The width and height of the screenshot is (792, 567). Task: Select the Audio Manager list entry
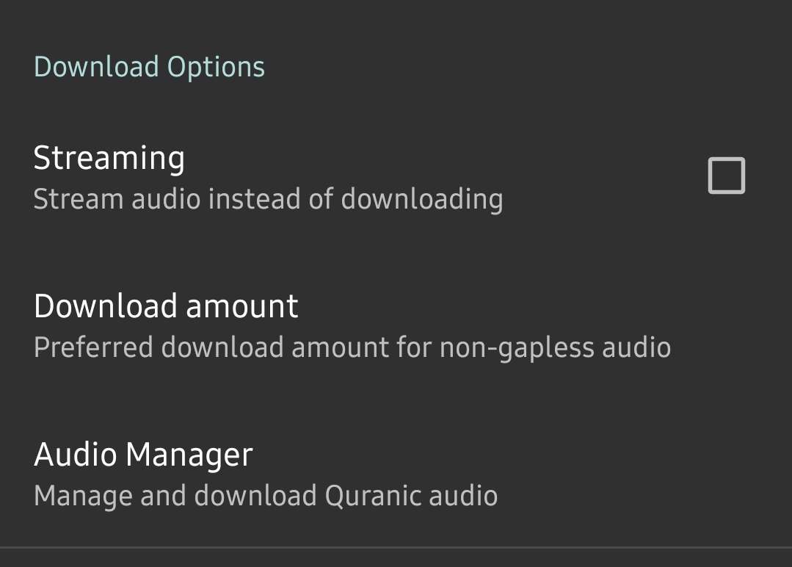[x=396, y=474]
